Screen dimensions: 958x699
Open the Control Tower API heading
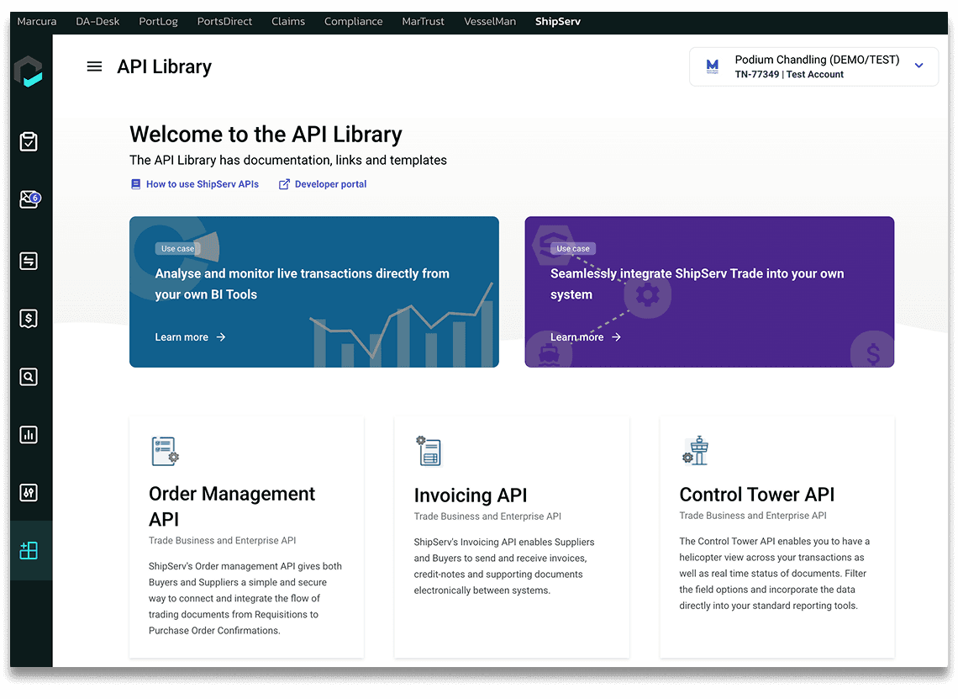(757, 494)
